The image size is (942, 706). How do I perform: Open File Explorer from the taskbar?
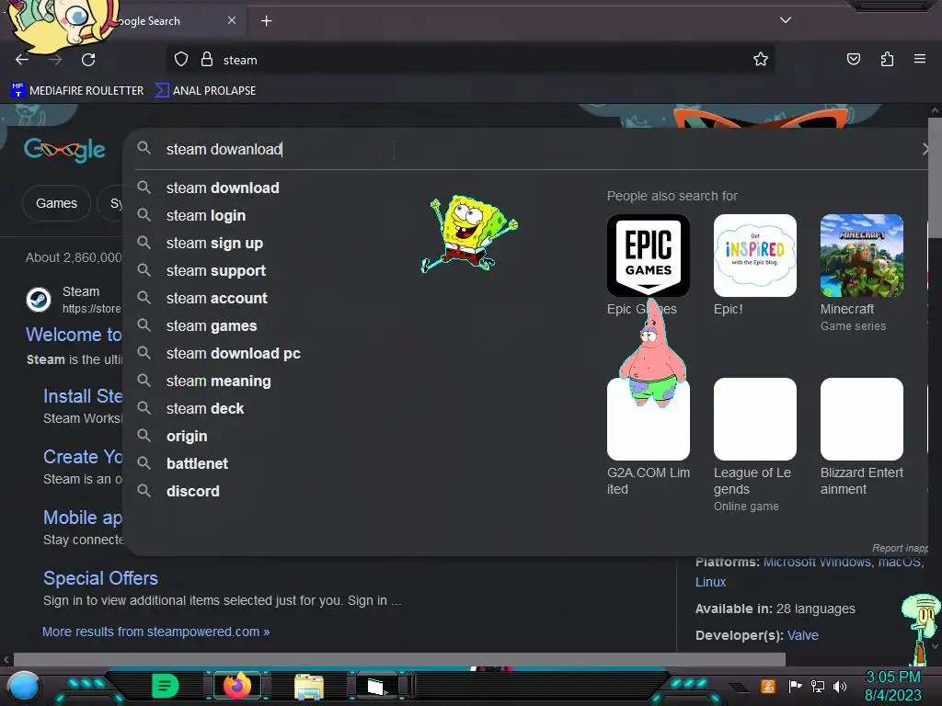pos(309,687)
